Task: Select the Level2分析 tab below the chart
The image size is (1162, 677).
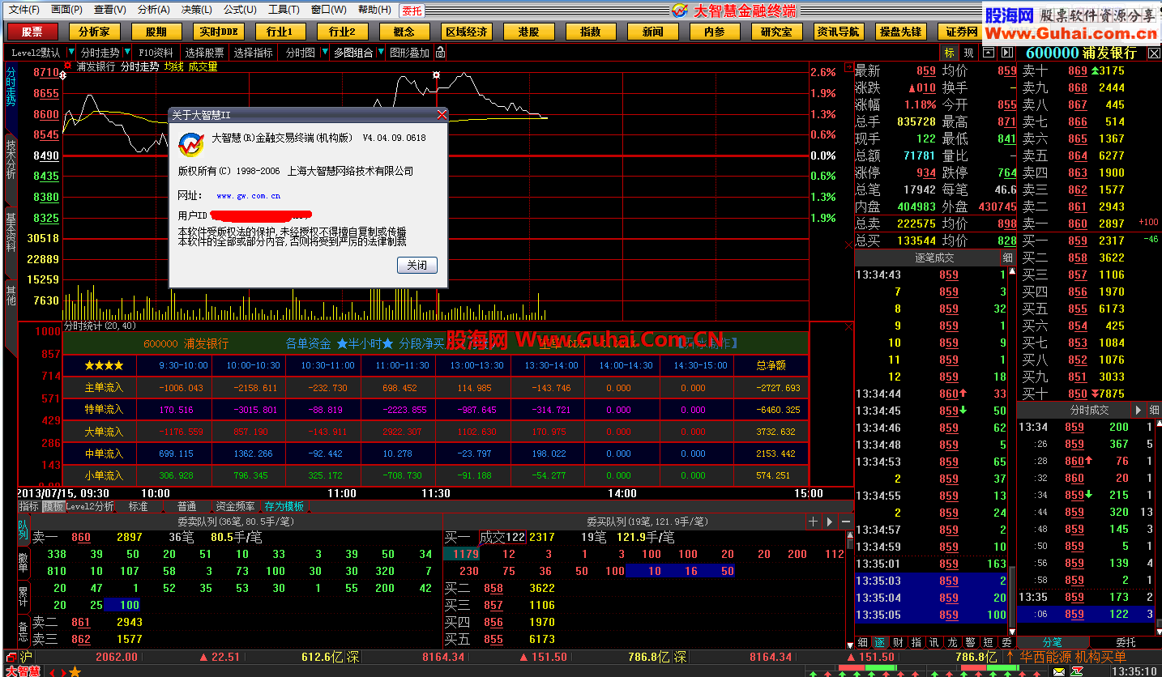Action: (90, 506)
